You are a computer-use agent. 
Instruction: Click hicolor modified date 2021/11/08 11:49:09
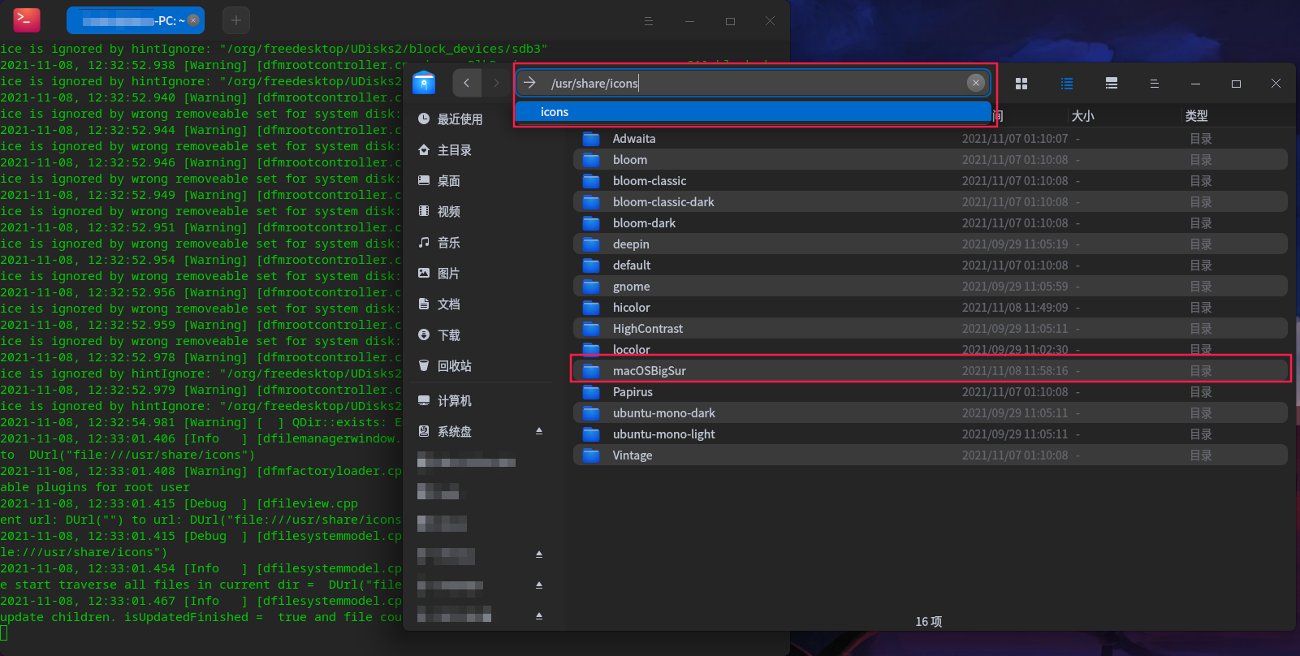1015,308
